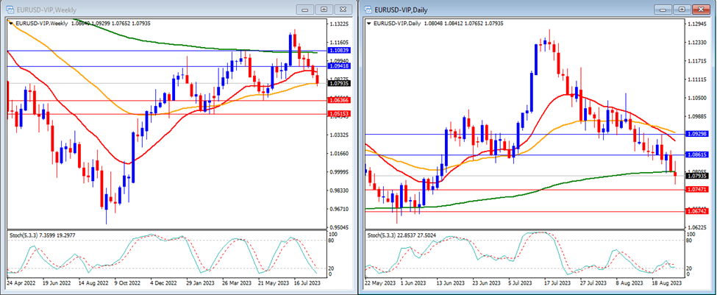Viewport: 717px width, 295px height.
Task: Click the 1.06225 value on Daily price scale
Action: pyautogui.click(x=697, y=227)
